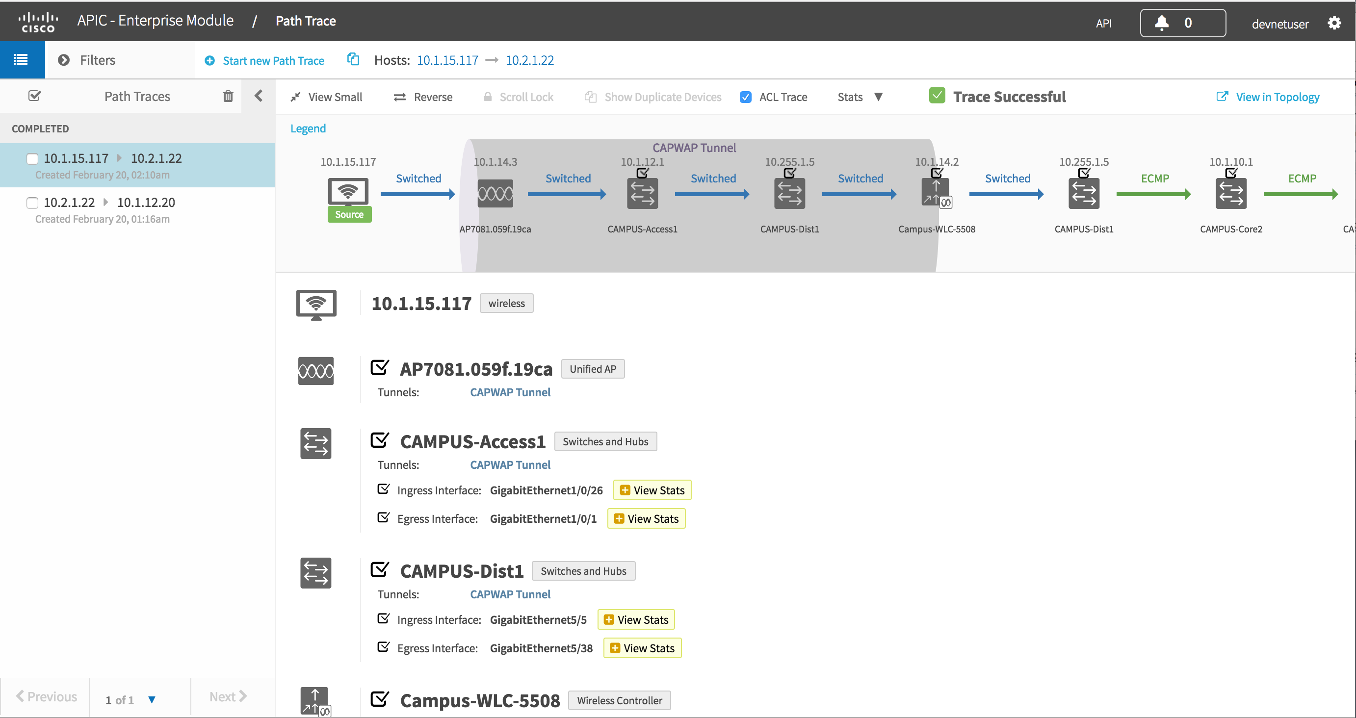The height and width of the screenshot is (718, 1356).
Task: Click the copy icon beside Hosts
Action: 353,59
